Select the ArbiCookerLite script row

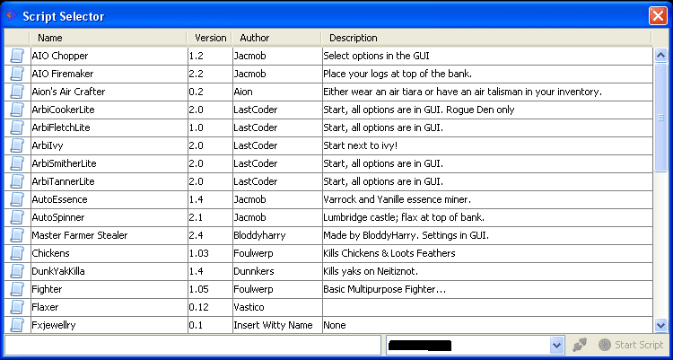pyautogui.click(x=328, y=110)
